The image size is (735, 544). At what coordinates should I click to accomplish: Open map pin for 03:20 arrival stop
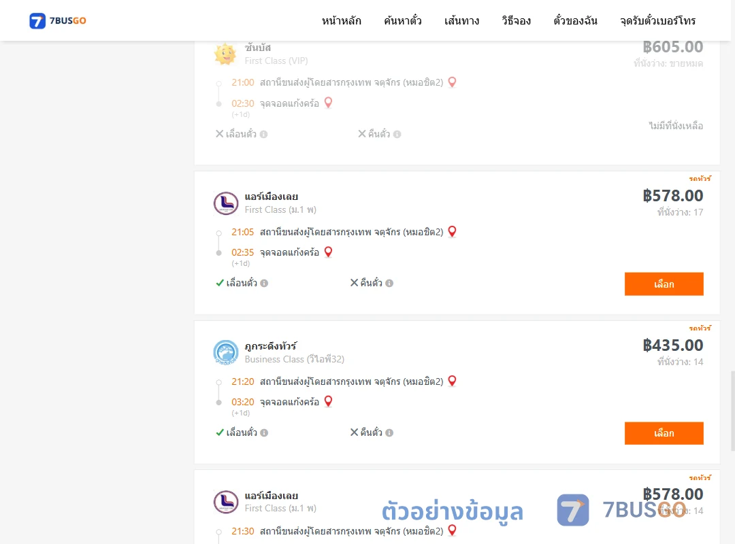(329, 402)
